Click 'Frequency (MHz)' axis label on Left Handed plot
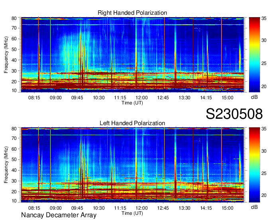 click(6, 165)
